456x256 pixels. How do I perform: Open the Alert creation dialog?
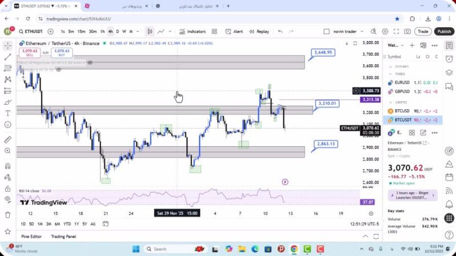(x=234, y=31)
